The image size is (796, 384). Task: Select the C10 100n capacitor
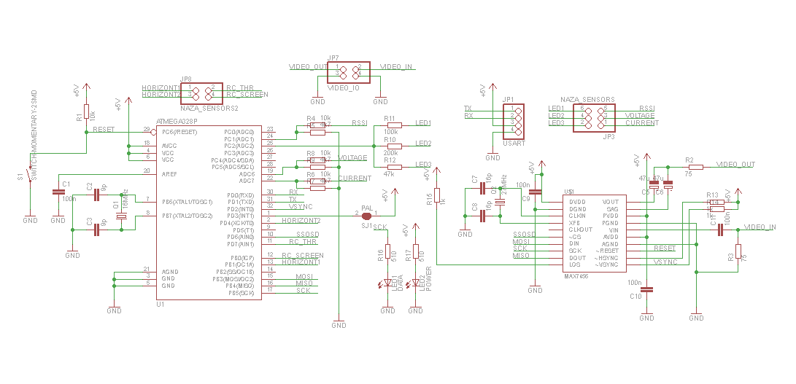(x=646, y=290)
